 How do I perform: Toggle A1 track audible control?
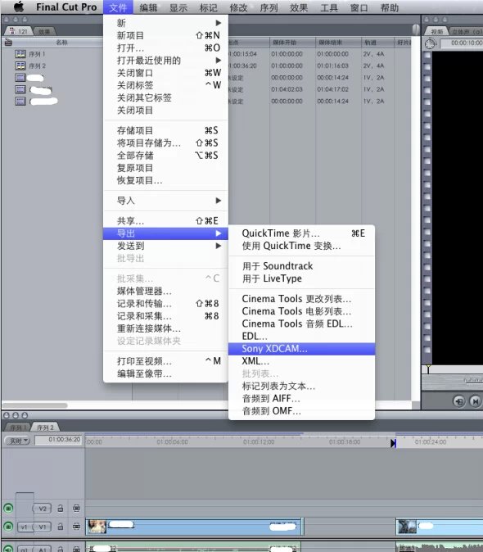tap(8, 549)
